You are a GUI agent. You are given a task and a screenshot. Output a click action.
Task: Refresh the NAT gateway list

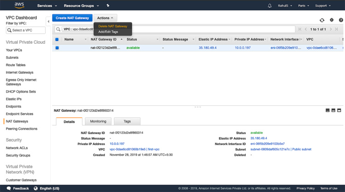click(x=322, y=20)
